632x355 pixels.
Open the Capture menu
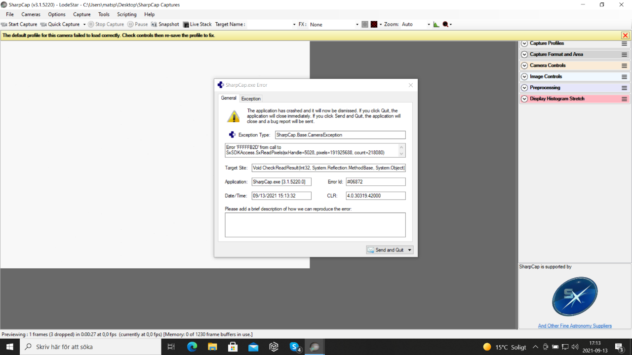[x=82, y=14]
